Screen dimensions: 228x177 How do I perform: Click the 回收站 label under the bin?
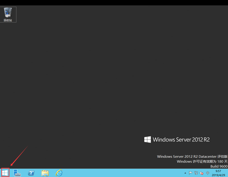point(8,20)
